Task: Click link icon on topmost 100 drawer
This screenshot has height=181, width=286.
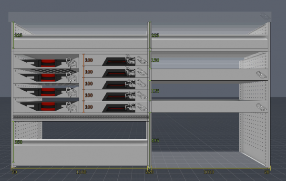Action: pyautogui.click(x=142, y=60)
